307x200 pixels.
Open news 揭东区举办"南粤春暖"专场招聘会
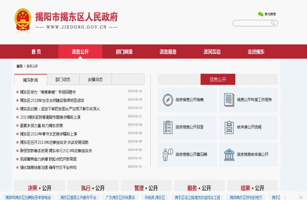tap(48, 92)
